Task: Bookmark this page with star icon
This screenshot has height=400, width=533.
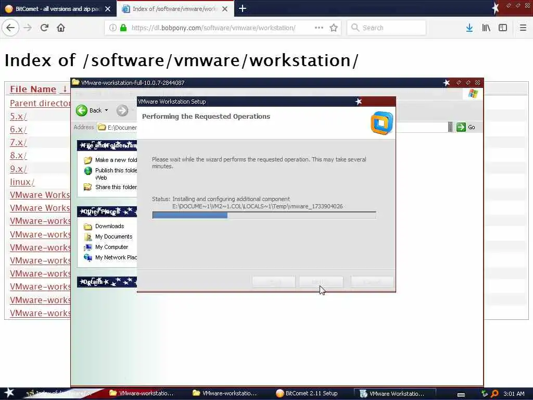Action: coord(334,28)
